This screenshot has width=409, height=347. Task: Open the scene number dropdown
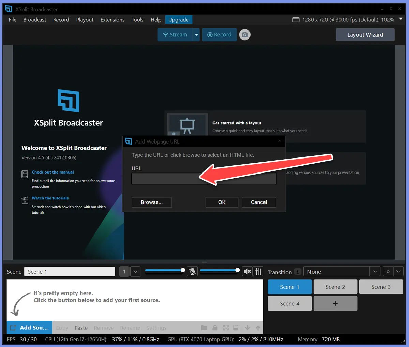[x=135, y=271]
